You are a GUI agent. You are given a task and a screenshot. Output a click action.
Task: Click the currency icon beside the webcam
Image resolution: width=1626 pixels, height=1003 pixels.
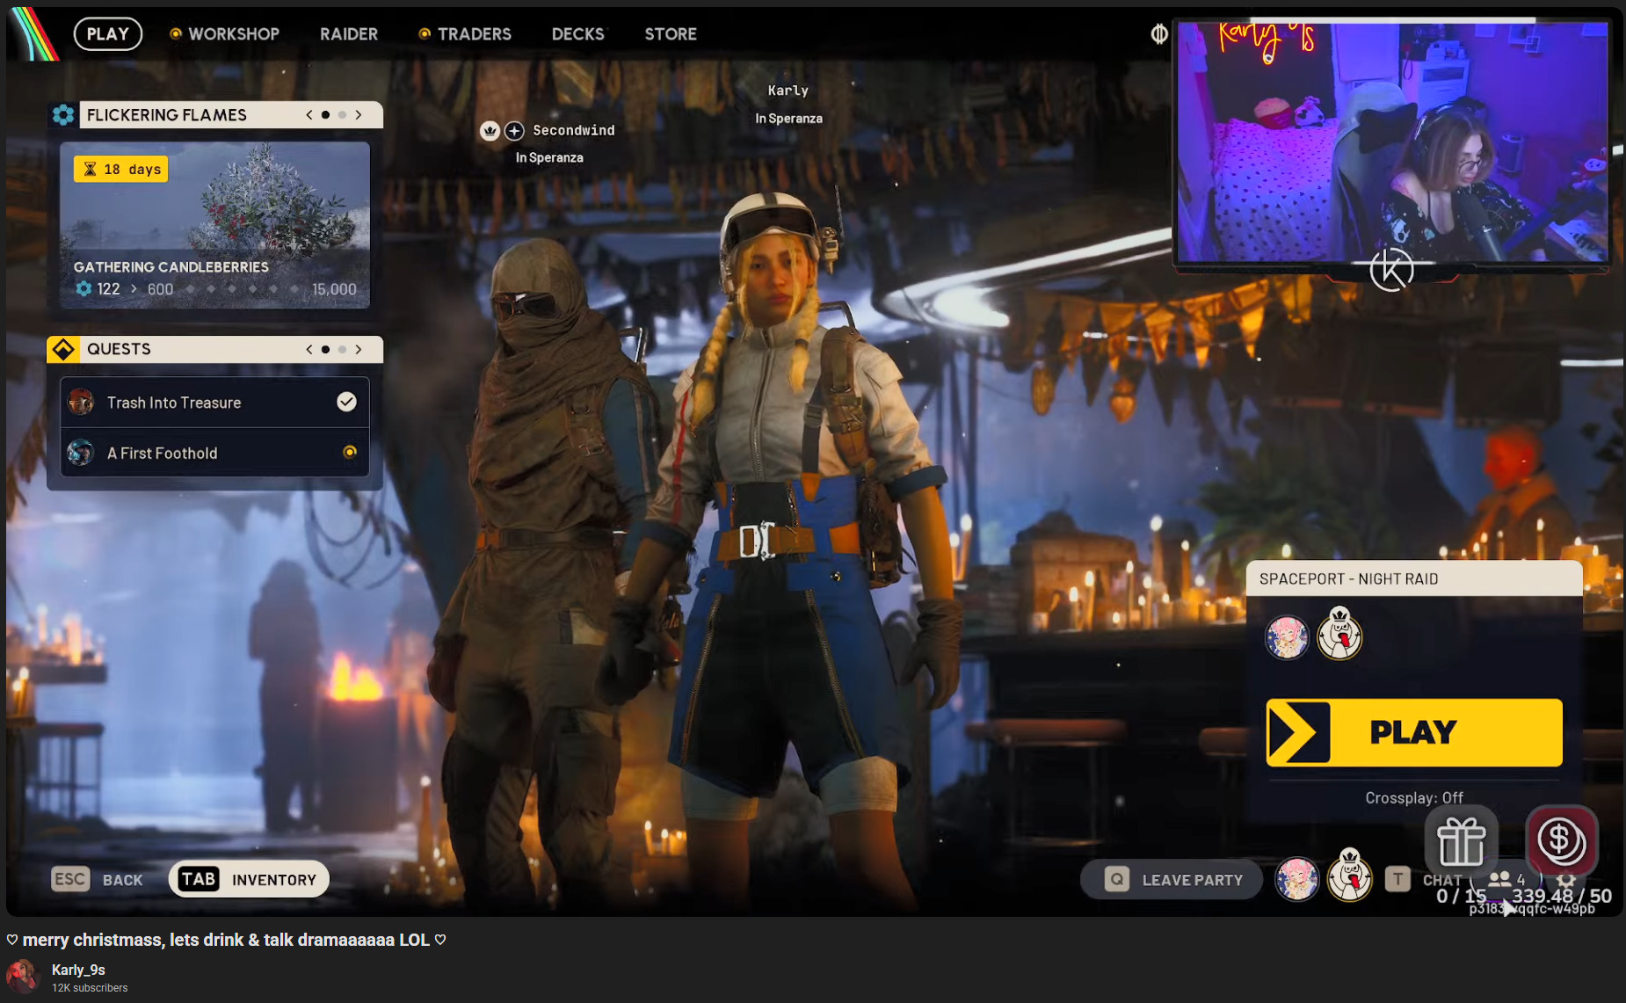(1159, 33)
